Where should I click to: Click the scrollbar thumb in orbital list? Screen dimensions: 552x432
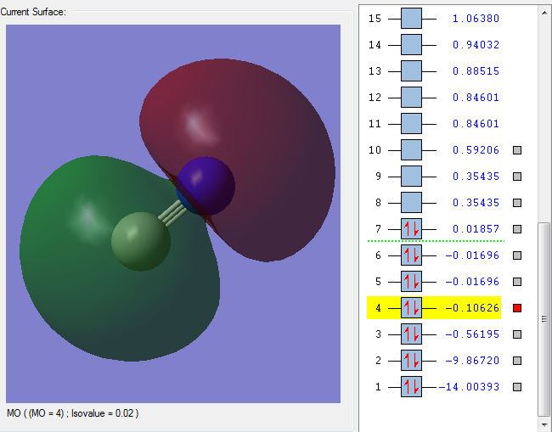(x=544, y=318)
